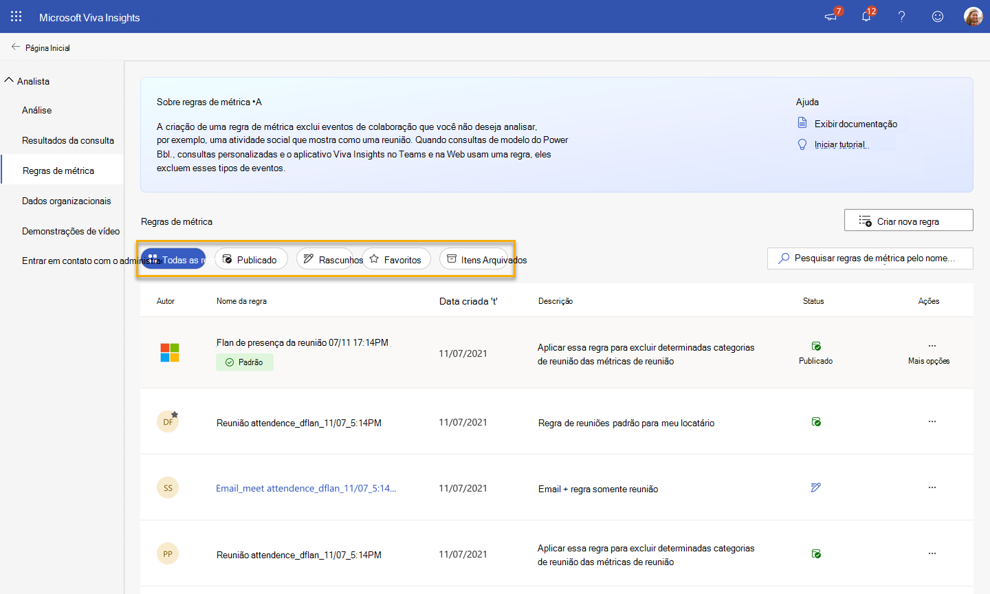Select the Rascunhos filter tab
Viewport: 990px width, 594px height.
[325, 259]
